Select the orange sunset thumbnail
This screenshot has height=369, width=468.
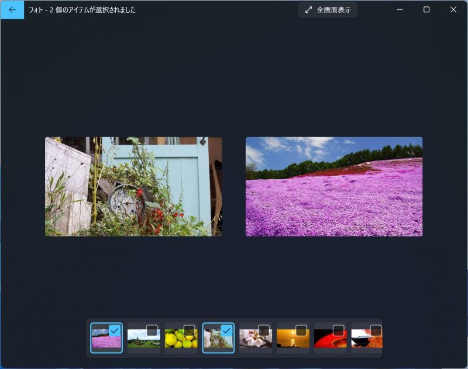pos(293,338)
